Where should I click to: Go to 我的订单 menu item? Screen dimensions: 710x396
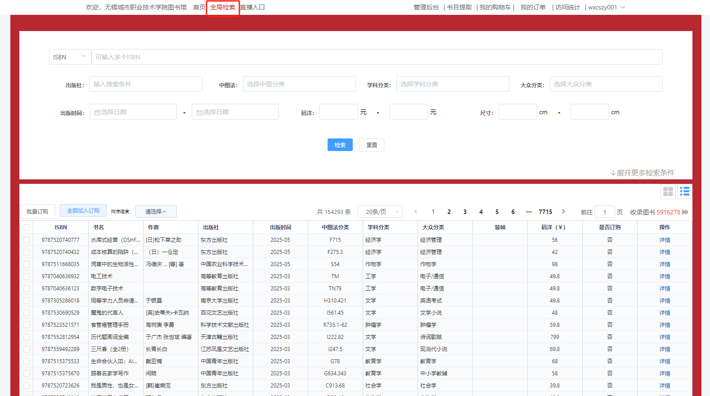[533, 7]
